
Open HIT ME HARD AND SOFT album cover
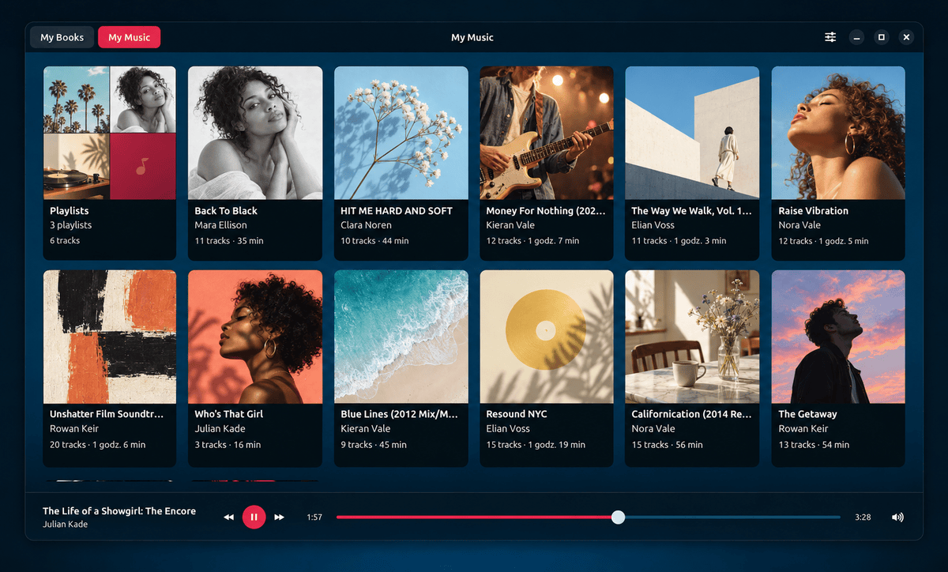coord(401,133)
